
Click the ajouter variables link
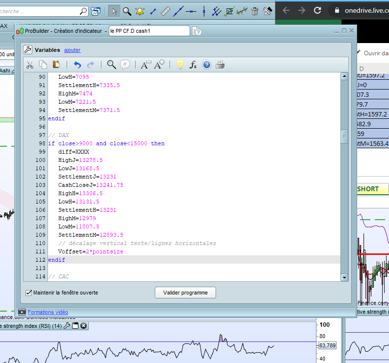pos(73,50)
